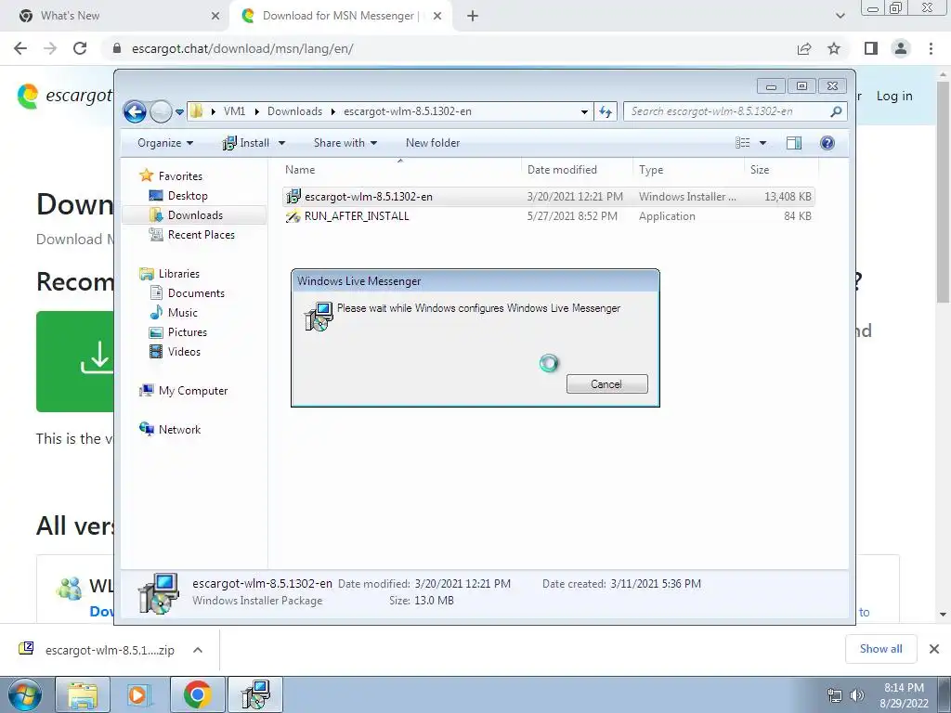Viewport: 951px width, 713px height.
Task: Toggle Chrome side panel icon
Action: point(871,48)
